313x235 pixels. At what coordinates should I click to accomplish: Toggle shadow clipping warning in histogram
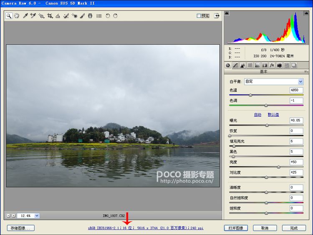click(x=227, y=13)
